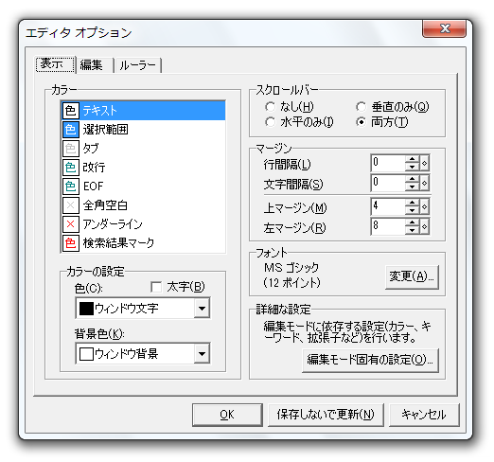Click the black ウィンドウ文字 color swatch
Image resolution: width=494 pixels, height=462 pixels.
point(86,309)
